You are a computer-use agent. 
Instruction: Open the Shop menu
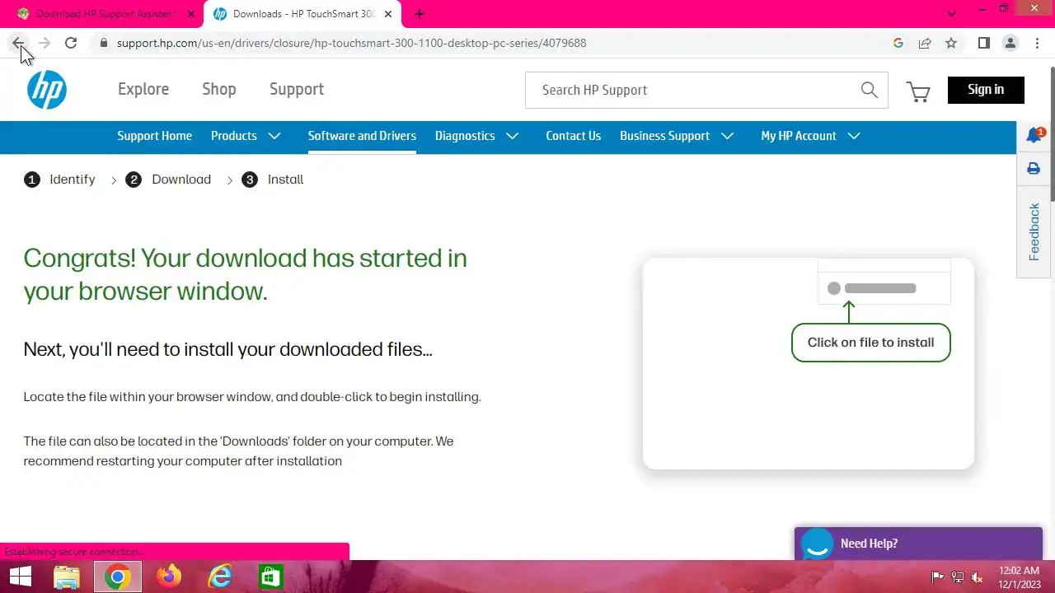tap(219, 89)
